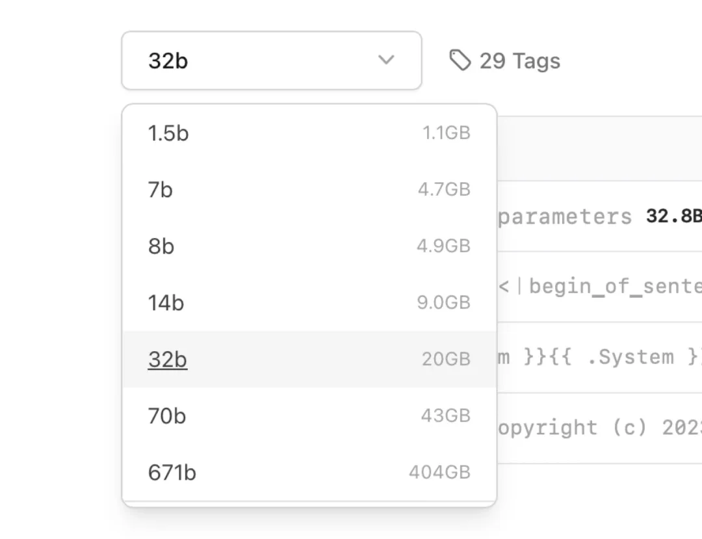Open the begin_of_sentence template row
This screenshot has width=702, height=539.
coord(599,287)
